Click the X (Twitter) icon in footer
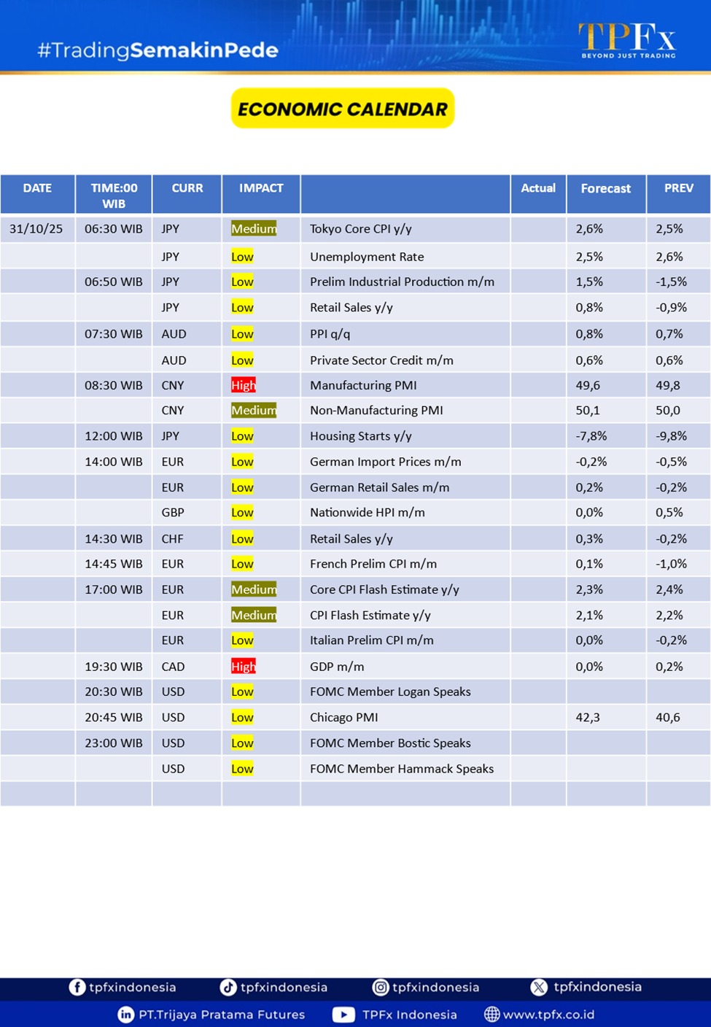This screenshot has width=711, height=1027. (539, 988)
